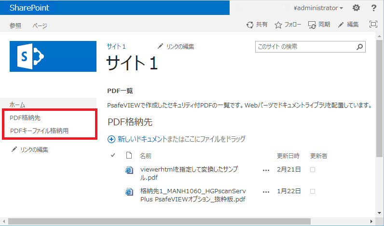The width and height of the screenshot is (384, 226).
Task: Toggle select-all checkmark in list header
Action: click(113, 155)
